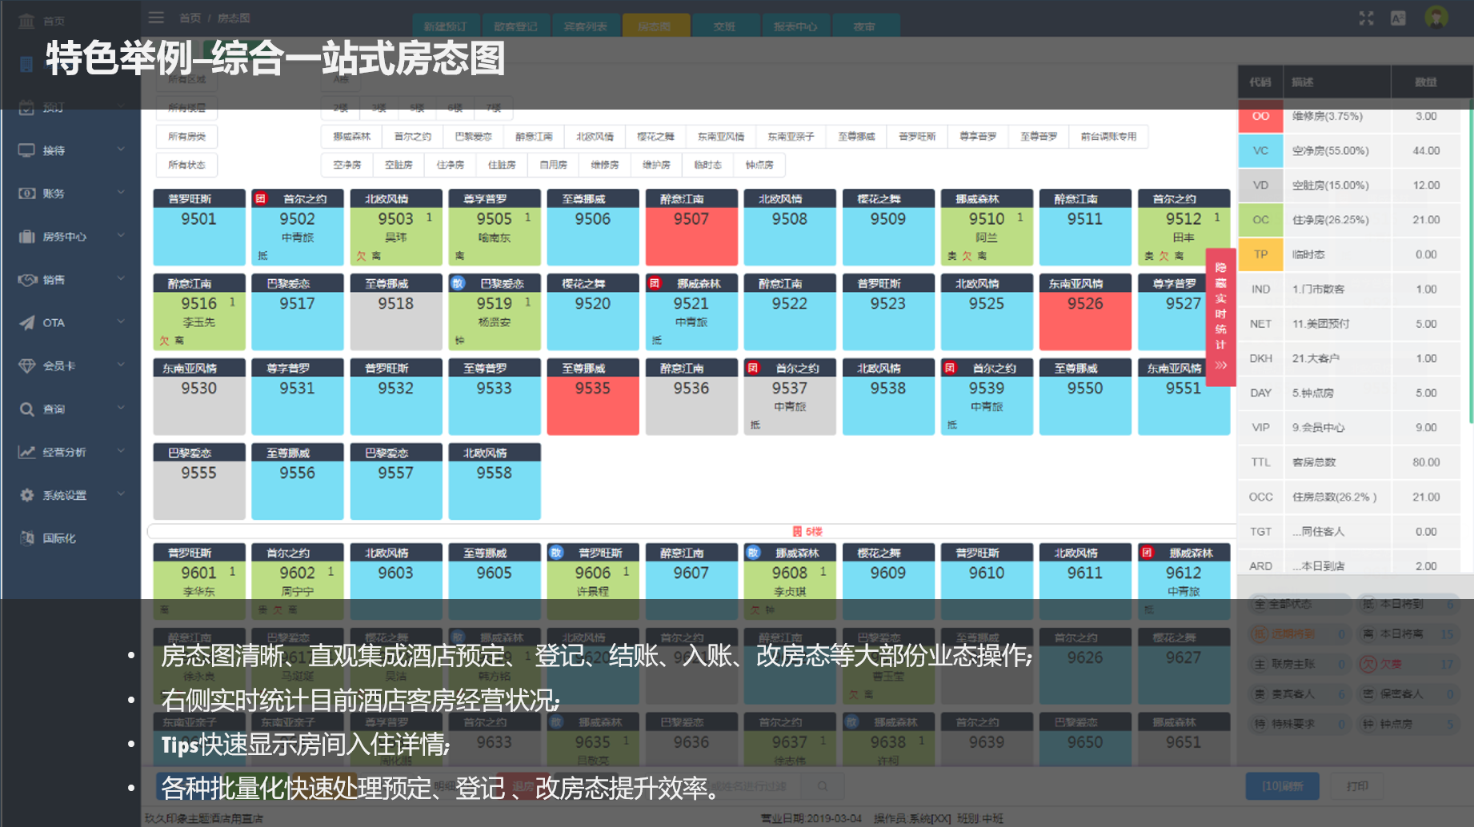Expand the 查询 sidebar chevron
Image resolution: width=1474 pixels, height=827 pixels.
(x=121, y=409)
